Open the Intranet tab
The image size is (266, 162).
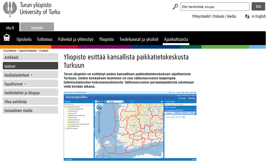click(37, 28)
